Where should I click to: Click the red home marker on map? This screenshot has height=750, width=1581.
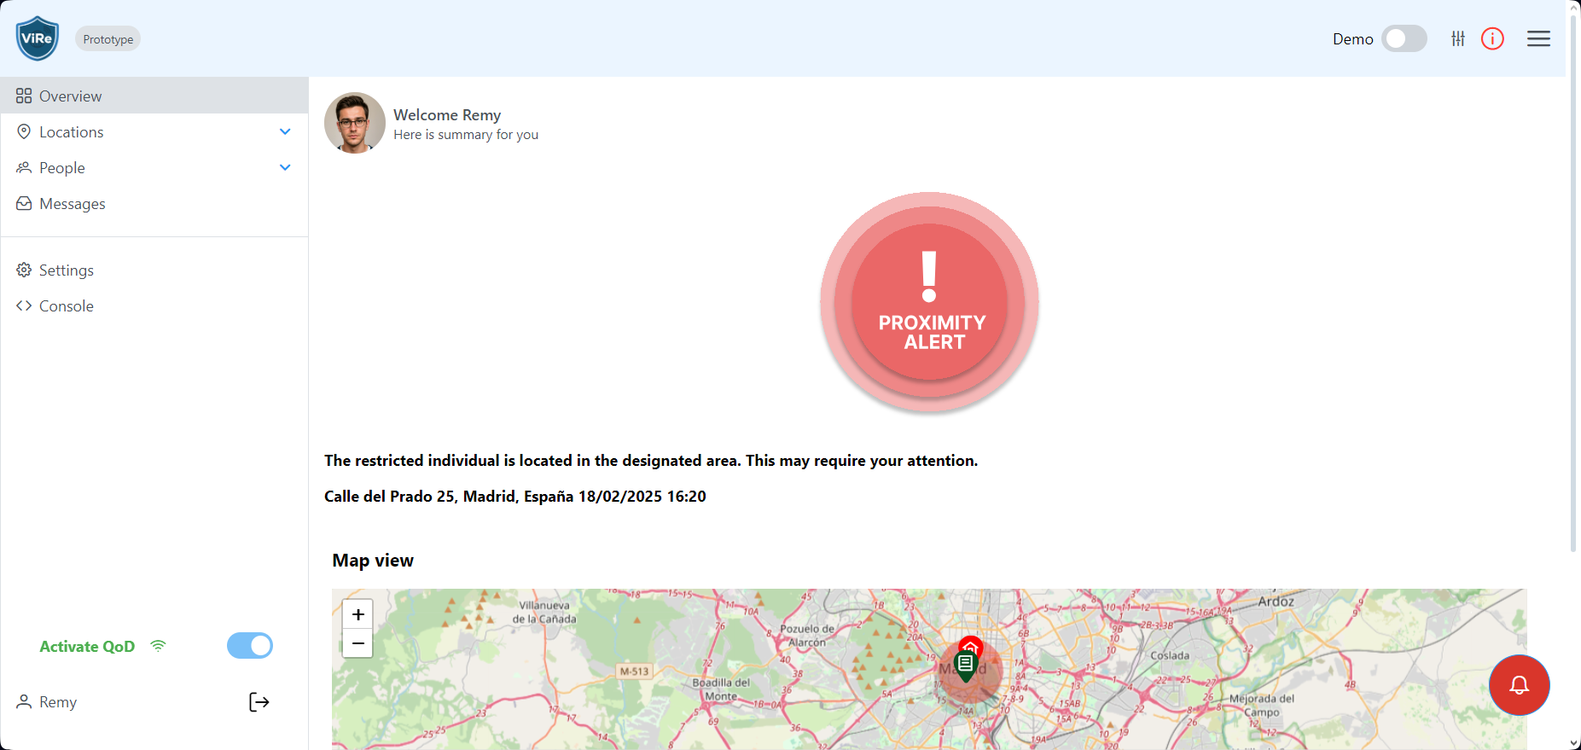point(971,645)
